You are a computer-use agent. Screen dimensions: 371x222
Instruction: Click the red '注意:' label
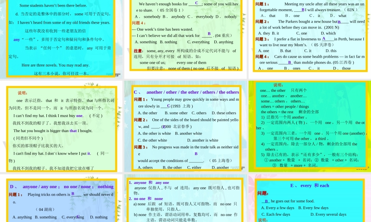pyautogui.click(x=138, y=51)
